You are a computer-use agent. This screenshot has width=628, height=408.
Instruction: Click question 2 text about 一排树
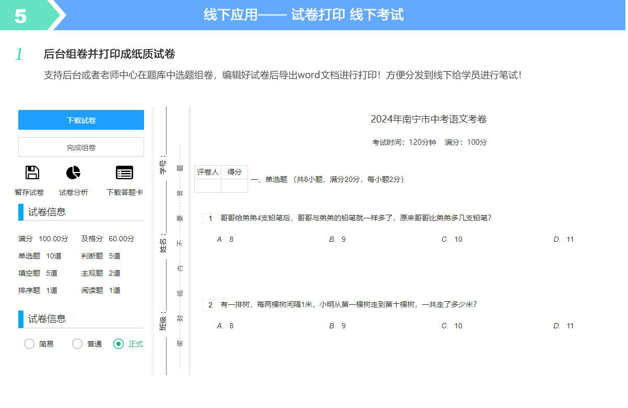[349, 304]
